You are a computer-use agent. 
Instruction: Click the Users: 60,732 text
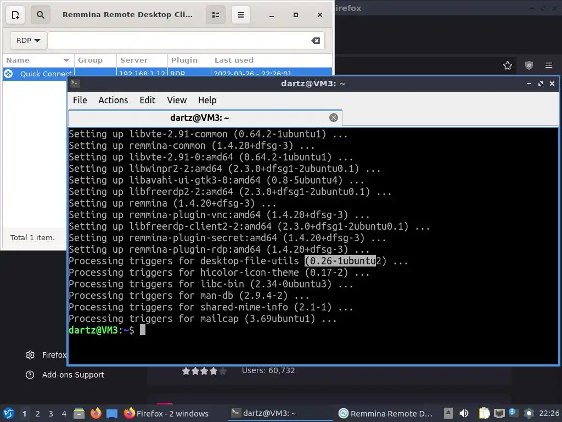[268, 370]
